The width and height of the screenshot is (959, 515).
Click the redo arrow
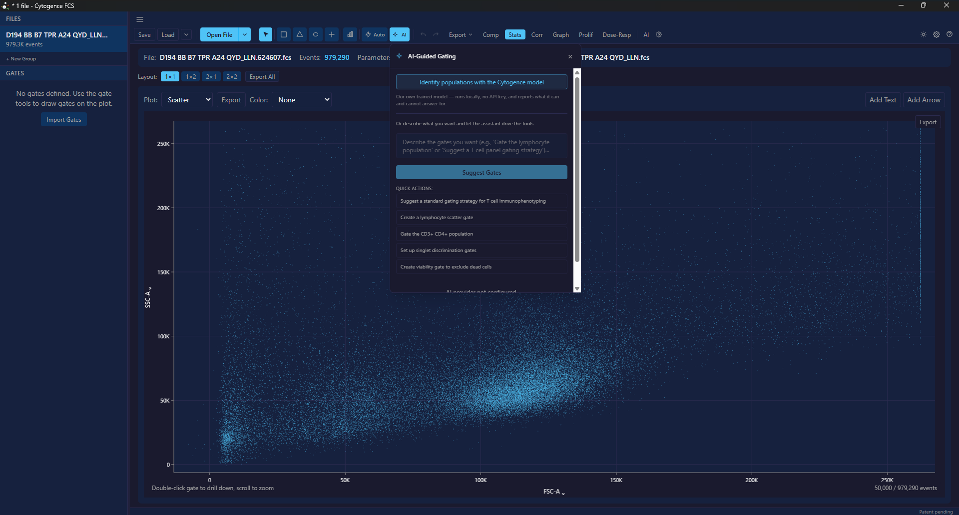click(436, 34)
